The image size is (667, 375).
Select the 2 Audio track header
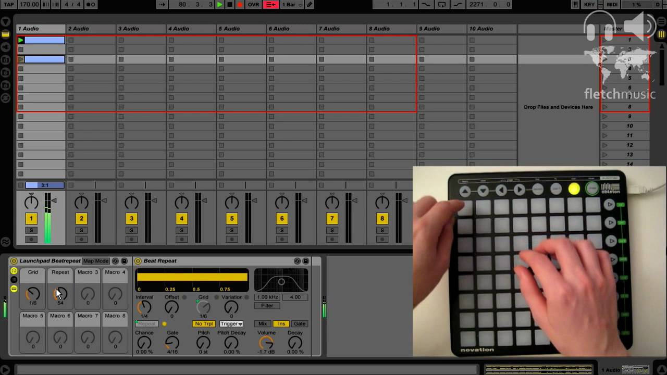click(x=91, y=29)
